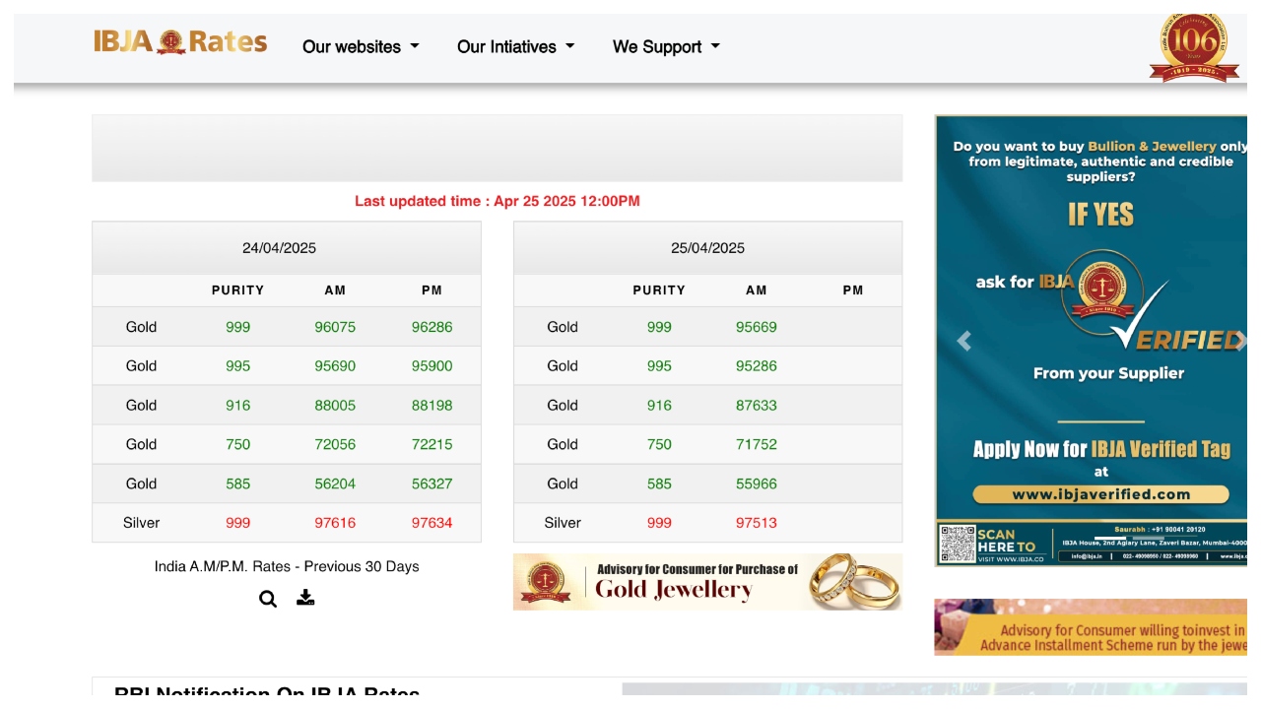This screenshot has width=1261, height=709.
Task: Expand the Our websites dropdown
Action: click(361, 46)
